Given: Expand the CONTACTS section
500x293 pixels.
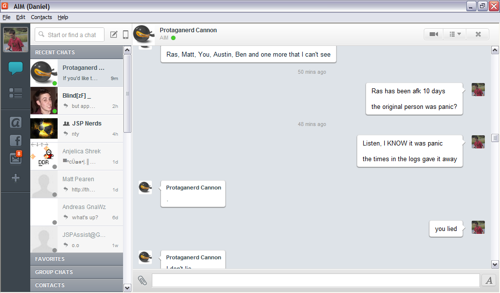Looking at the screenshot, I should pos(77,285).
